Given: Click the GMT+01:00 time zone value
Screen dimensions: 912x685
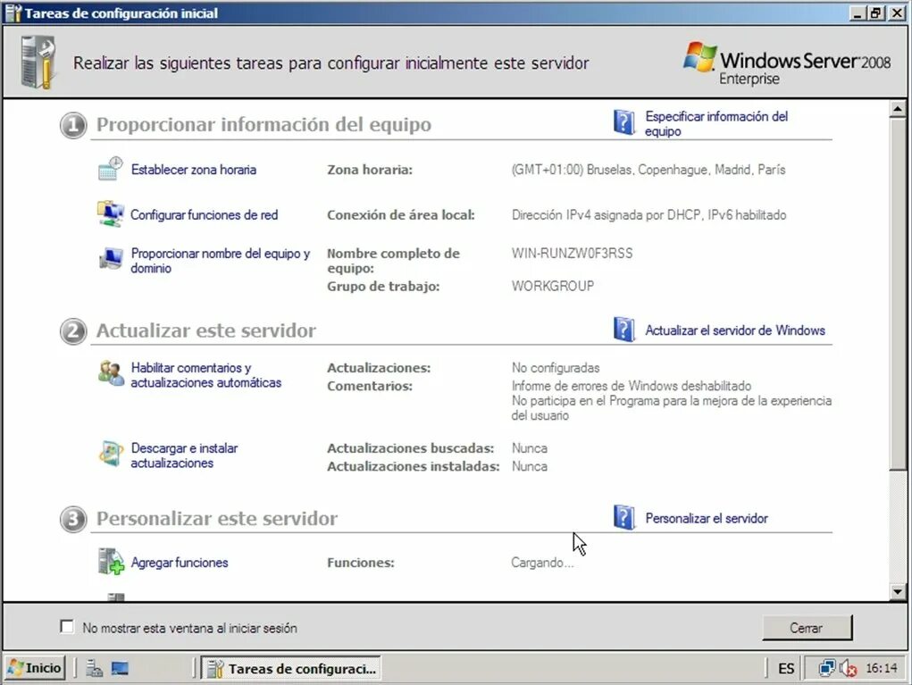Looking at the screenshot, I should click(x=648, y=169).
